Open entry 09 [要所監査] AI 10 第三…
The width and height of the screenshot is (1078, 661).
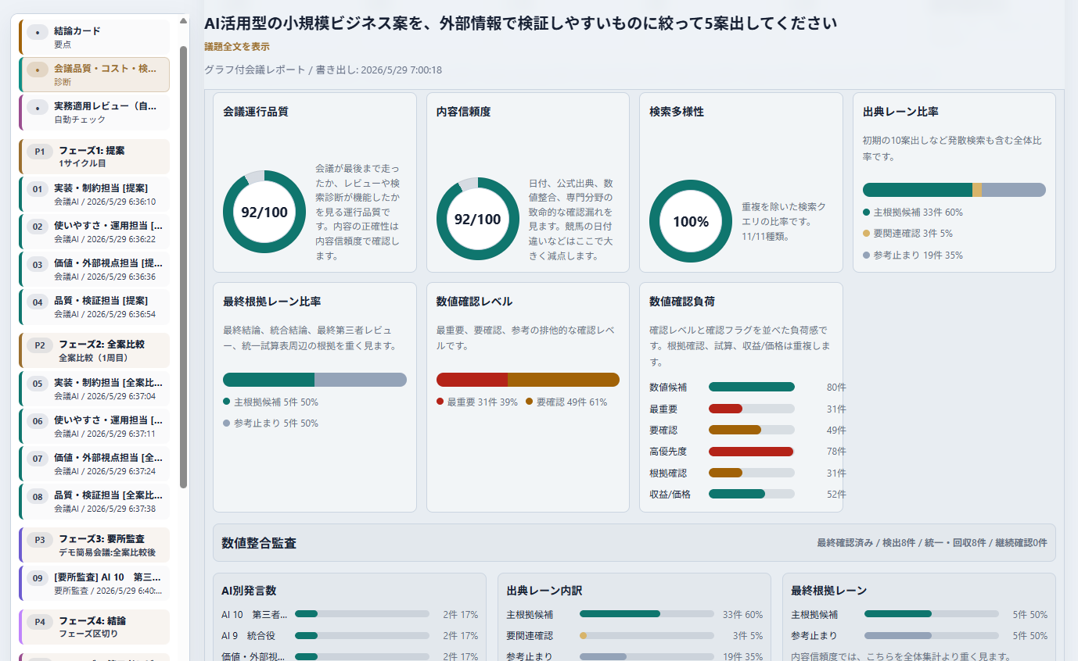95,584
